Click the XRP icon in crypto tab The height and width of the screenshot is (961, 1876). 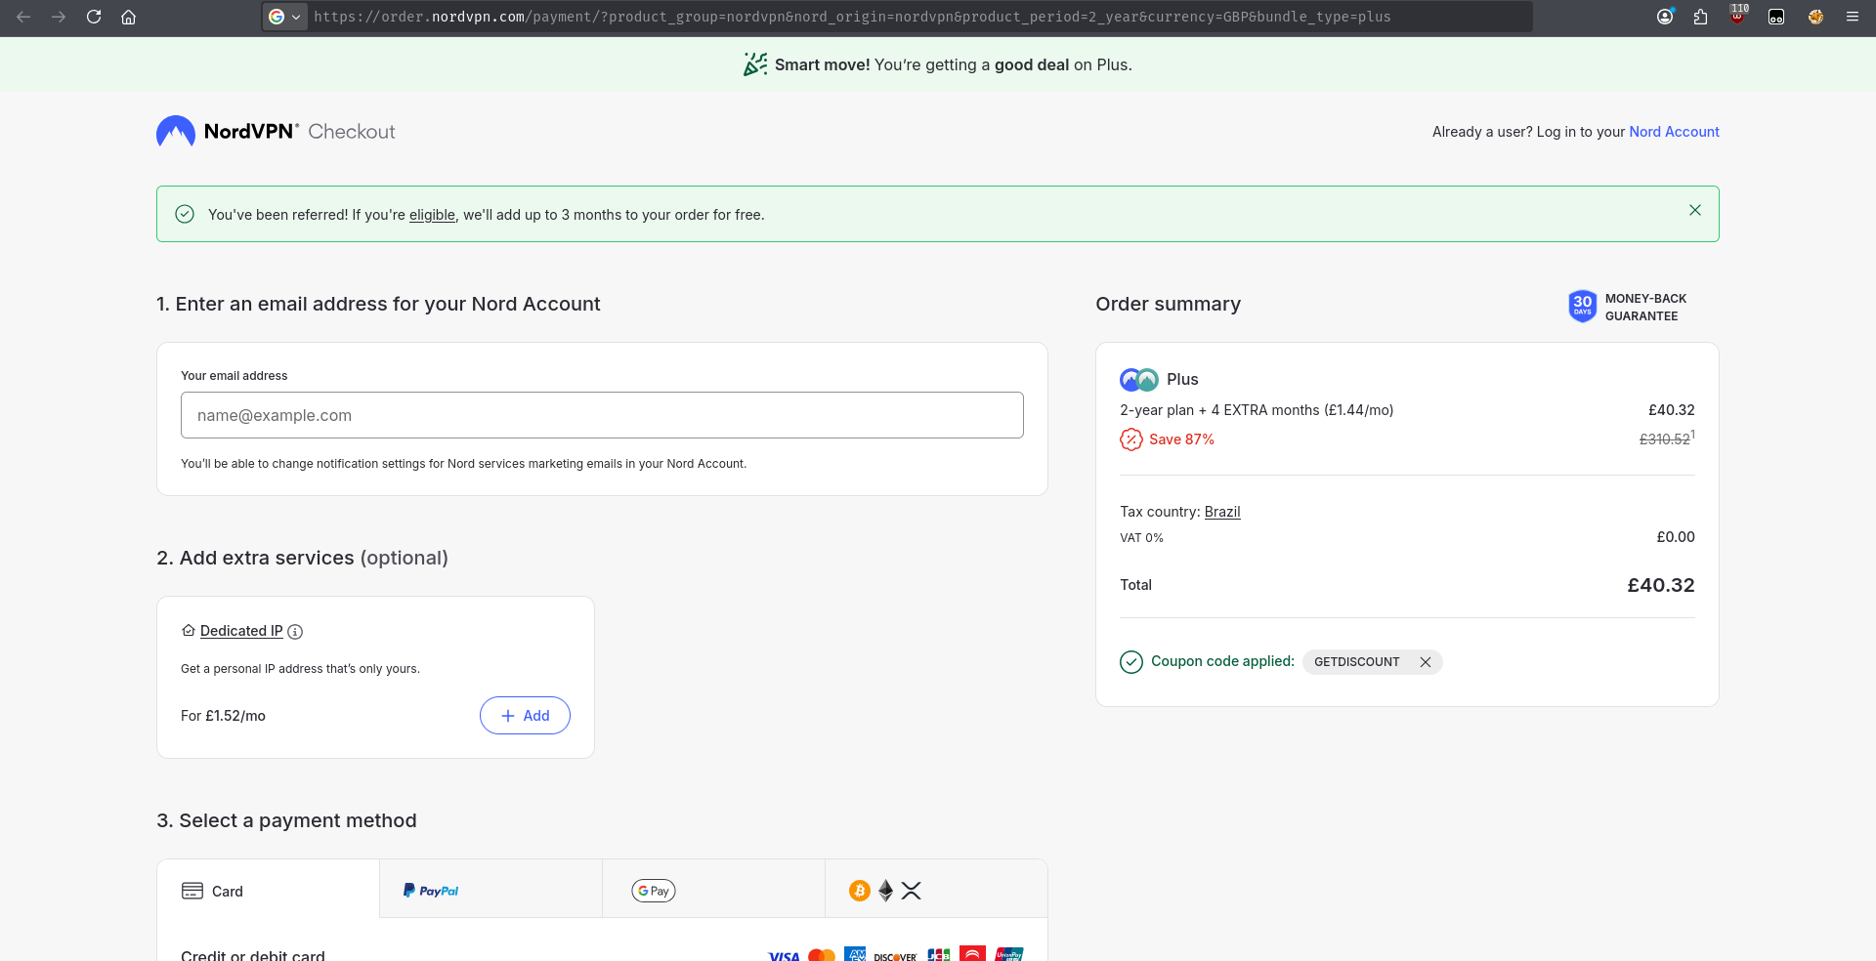coord(911,891)
